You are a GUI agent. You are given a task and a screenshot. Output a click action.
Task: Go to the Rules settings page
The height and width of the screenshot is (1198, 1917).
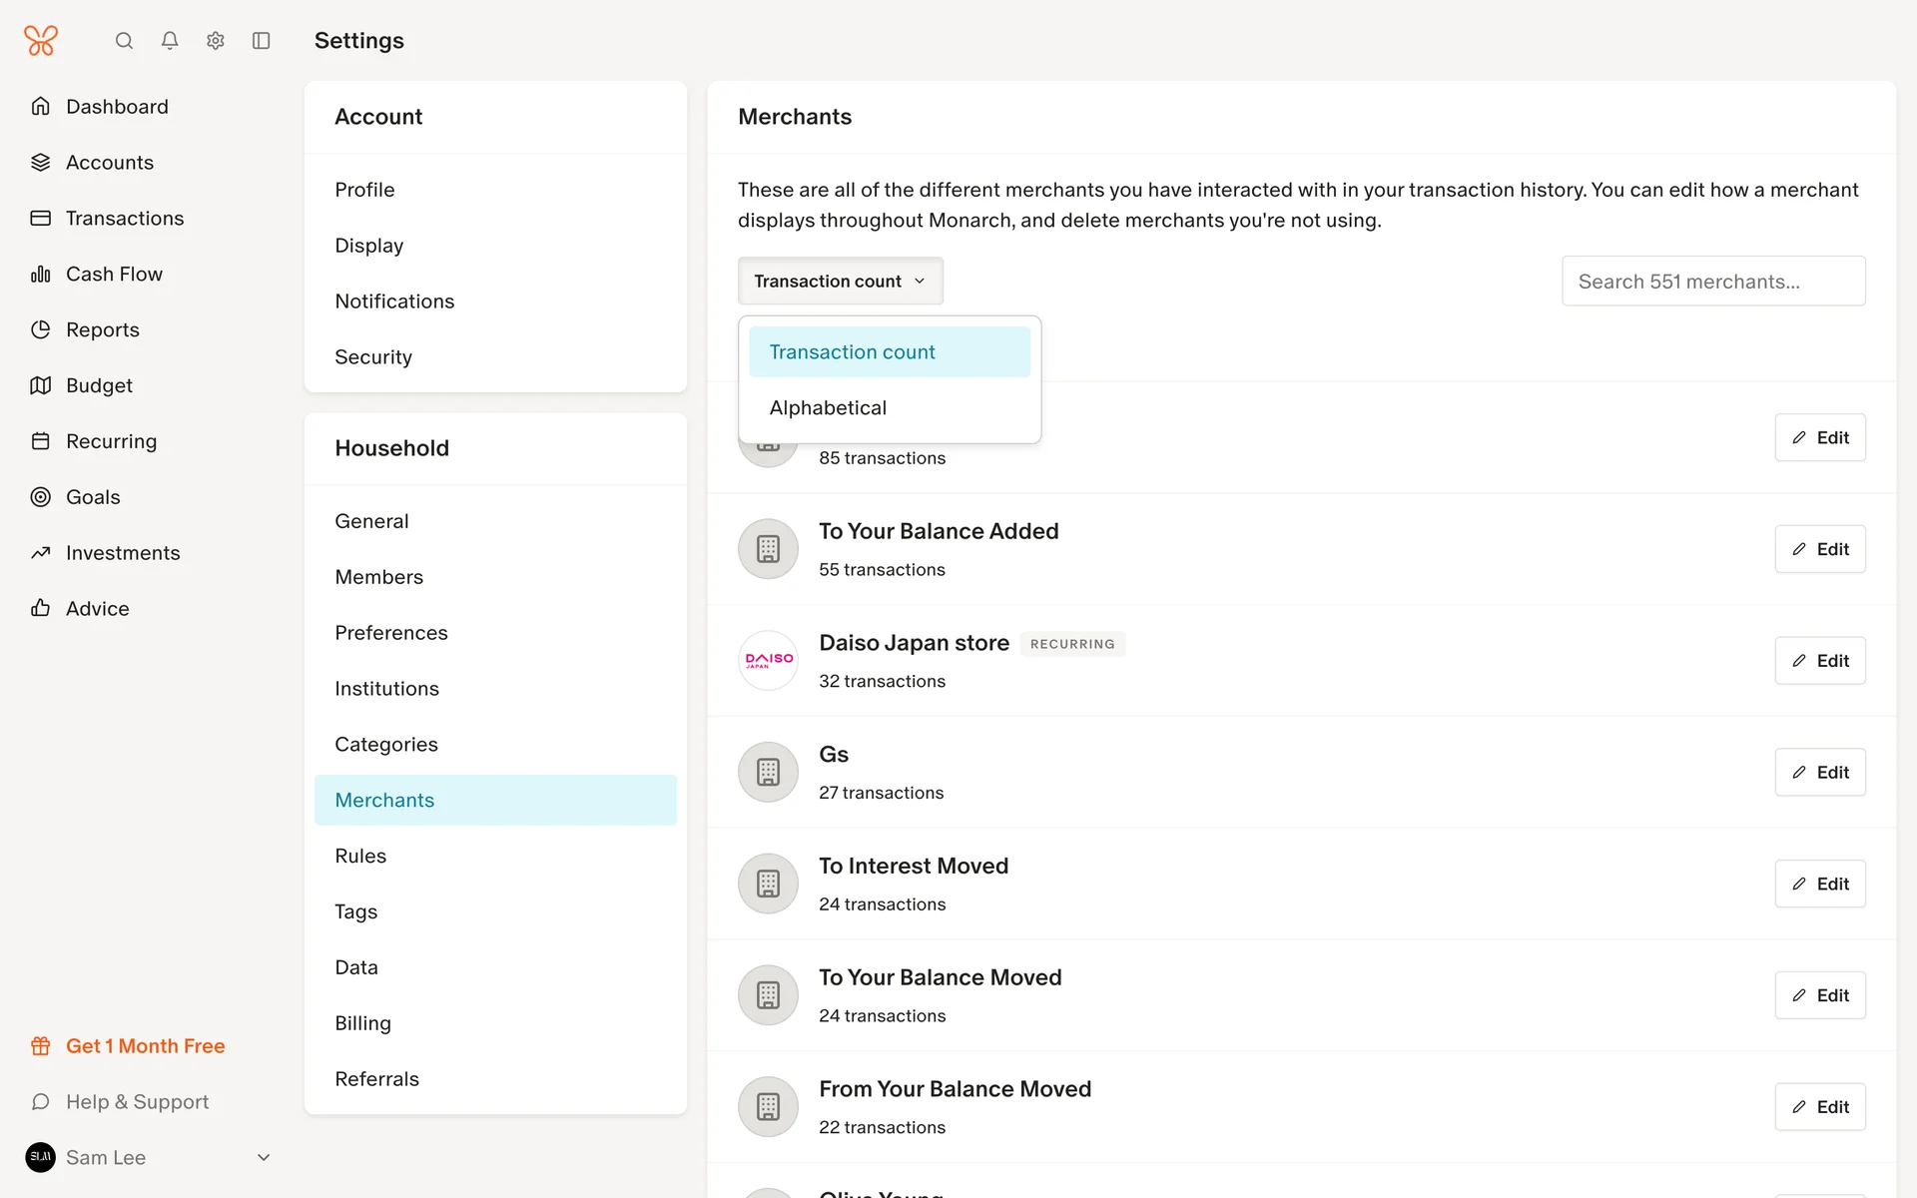coord(360,857)
